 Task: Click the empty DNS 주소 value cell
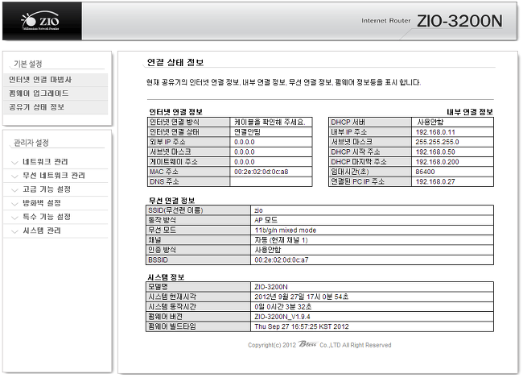271,182
